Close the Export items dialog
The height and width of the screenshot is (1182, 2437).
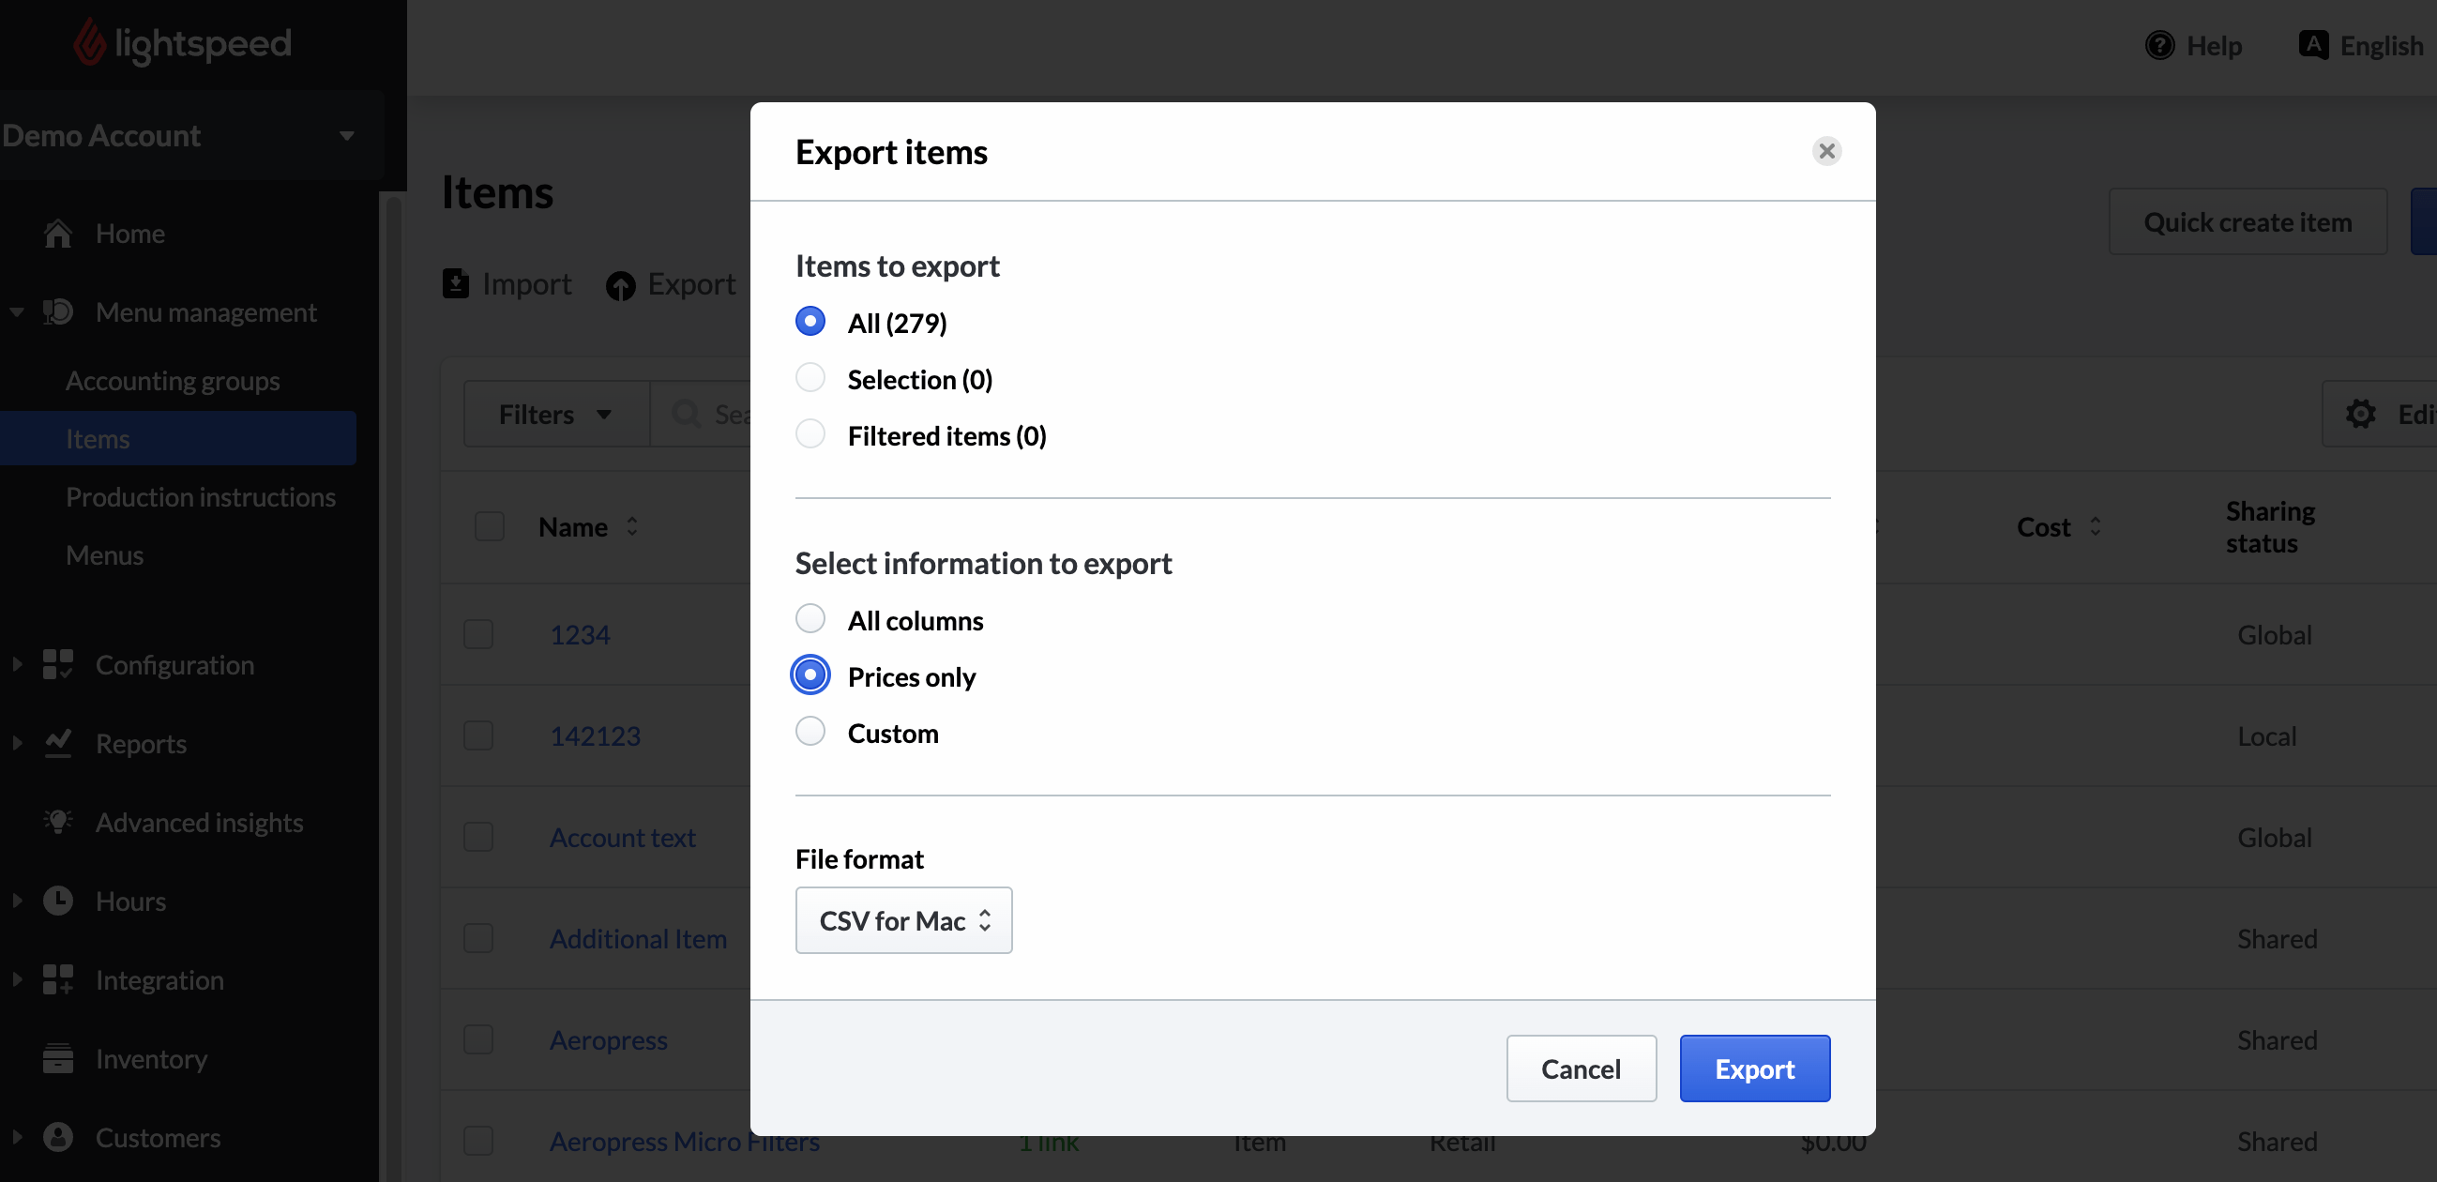[1825, 151]
